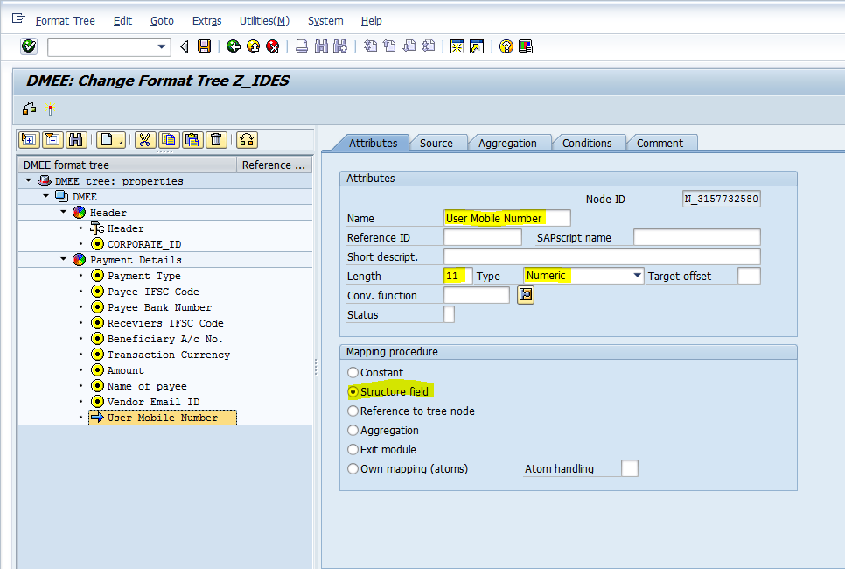This screenshot has width=845, height=569.
Task: Click the Conv. function helper button
Action: [x=525, y=295]
